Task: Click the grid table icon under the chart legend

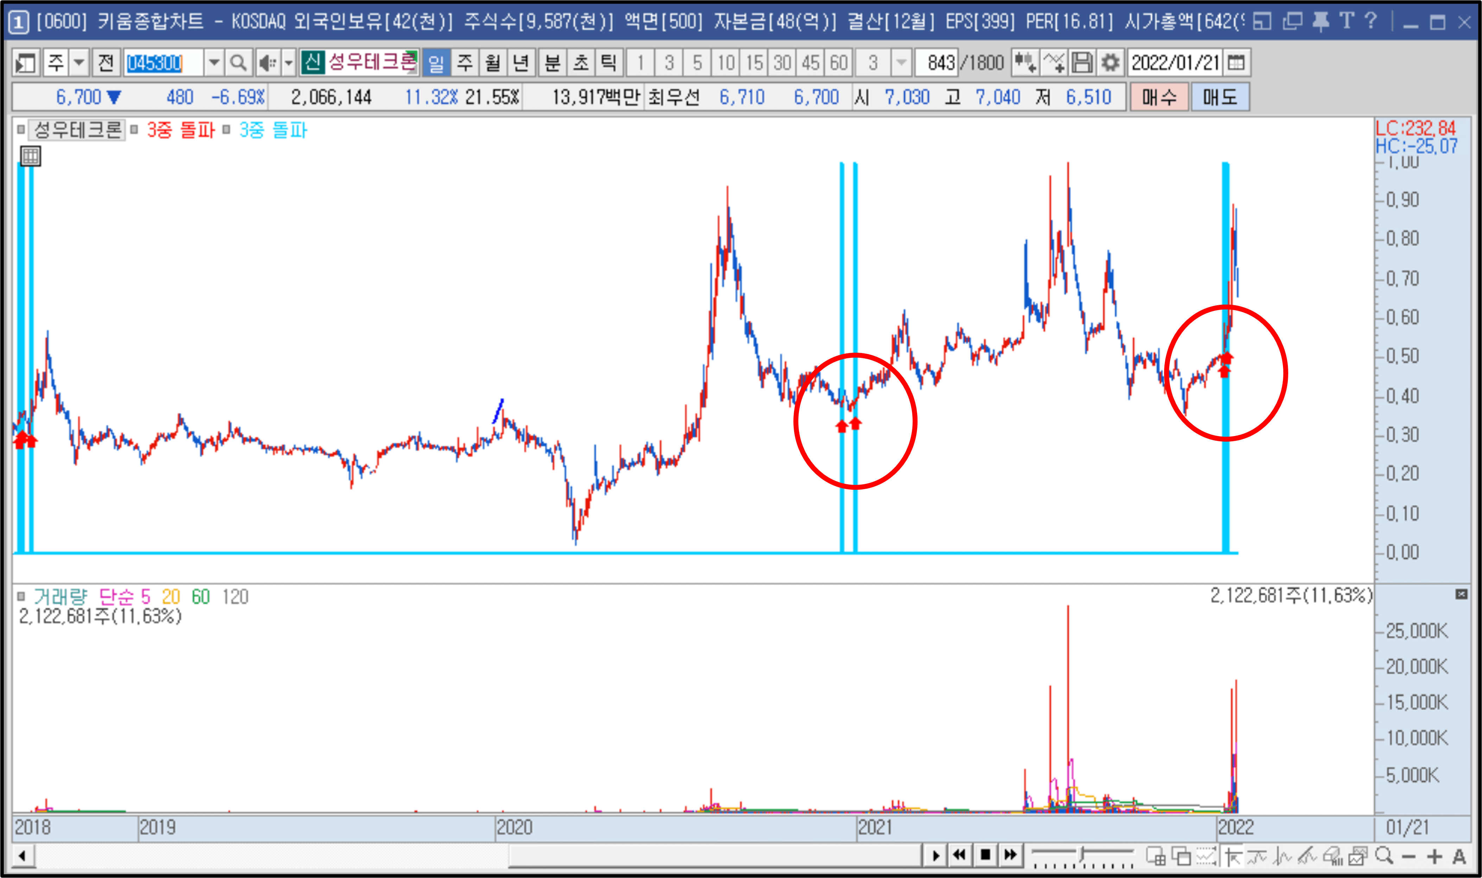Action: tap(30, 156)
